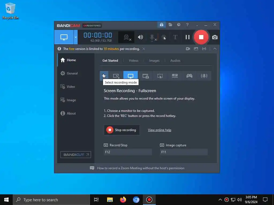Open the General settings section
This screenshot has width=274, height=205.
76,73
